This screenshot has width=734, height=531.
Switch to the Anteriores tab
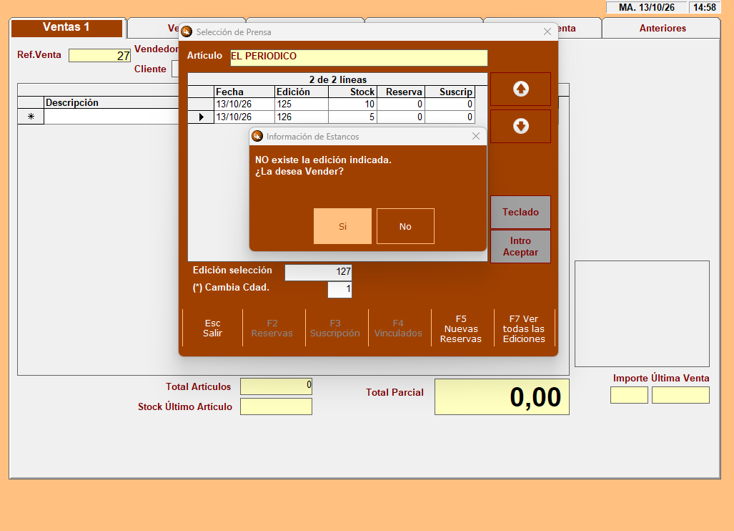tap(662, 28)
